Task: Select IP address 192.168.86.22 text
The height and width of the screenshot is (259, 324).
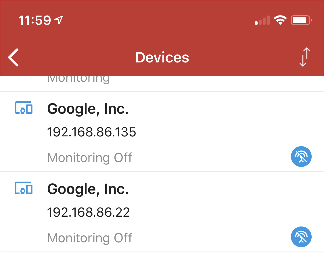Action: [x=89, y=212]
